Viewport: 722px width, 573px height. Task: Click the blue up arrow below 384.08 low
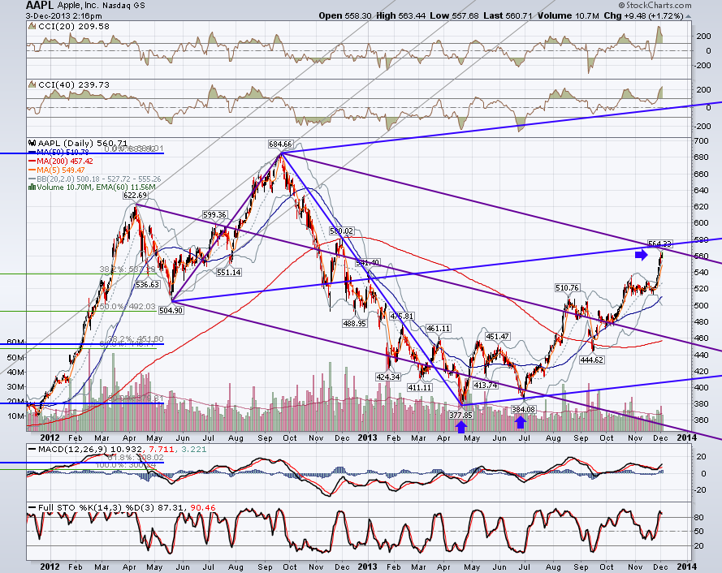click(521, 421)
